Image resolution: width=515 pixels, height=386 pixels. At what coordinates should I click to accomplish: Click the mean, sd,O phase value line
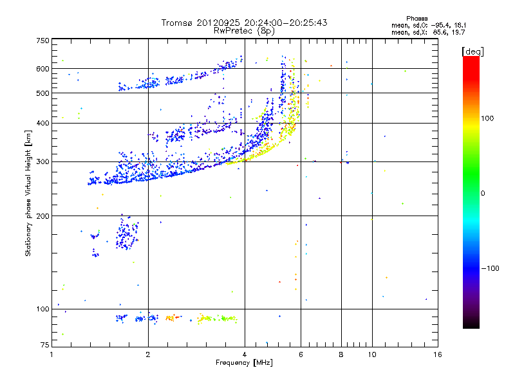pyautogui.click(x=429, y=25)
